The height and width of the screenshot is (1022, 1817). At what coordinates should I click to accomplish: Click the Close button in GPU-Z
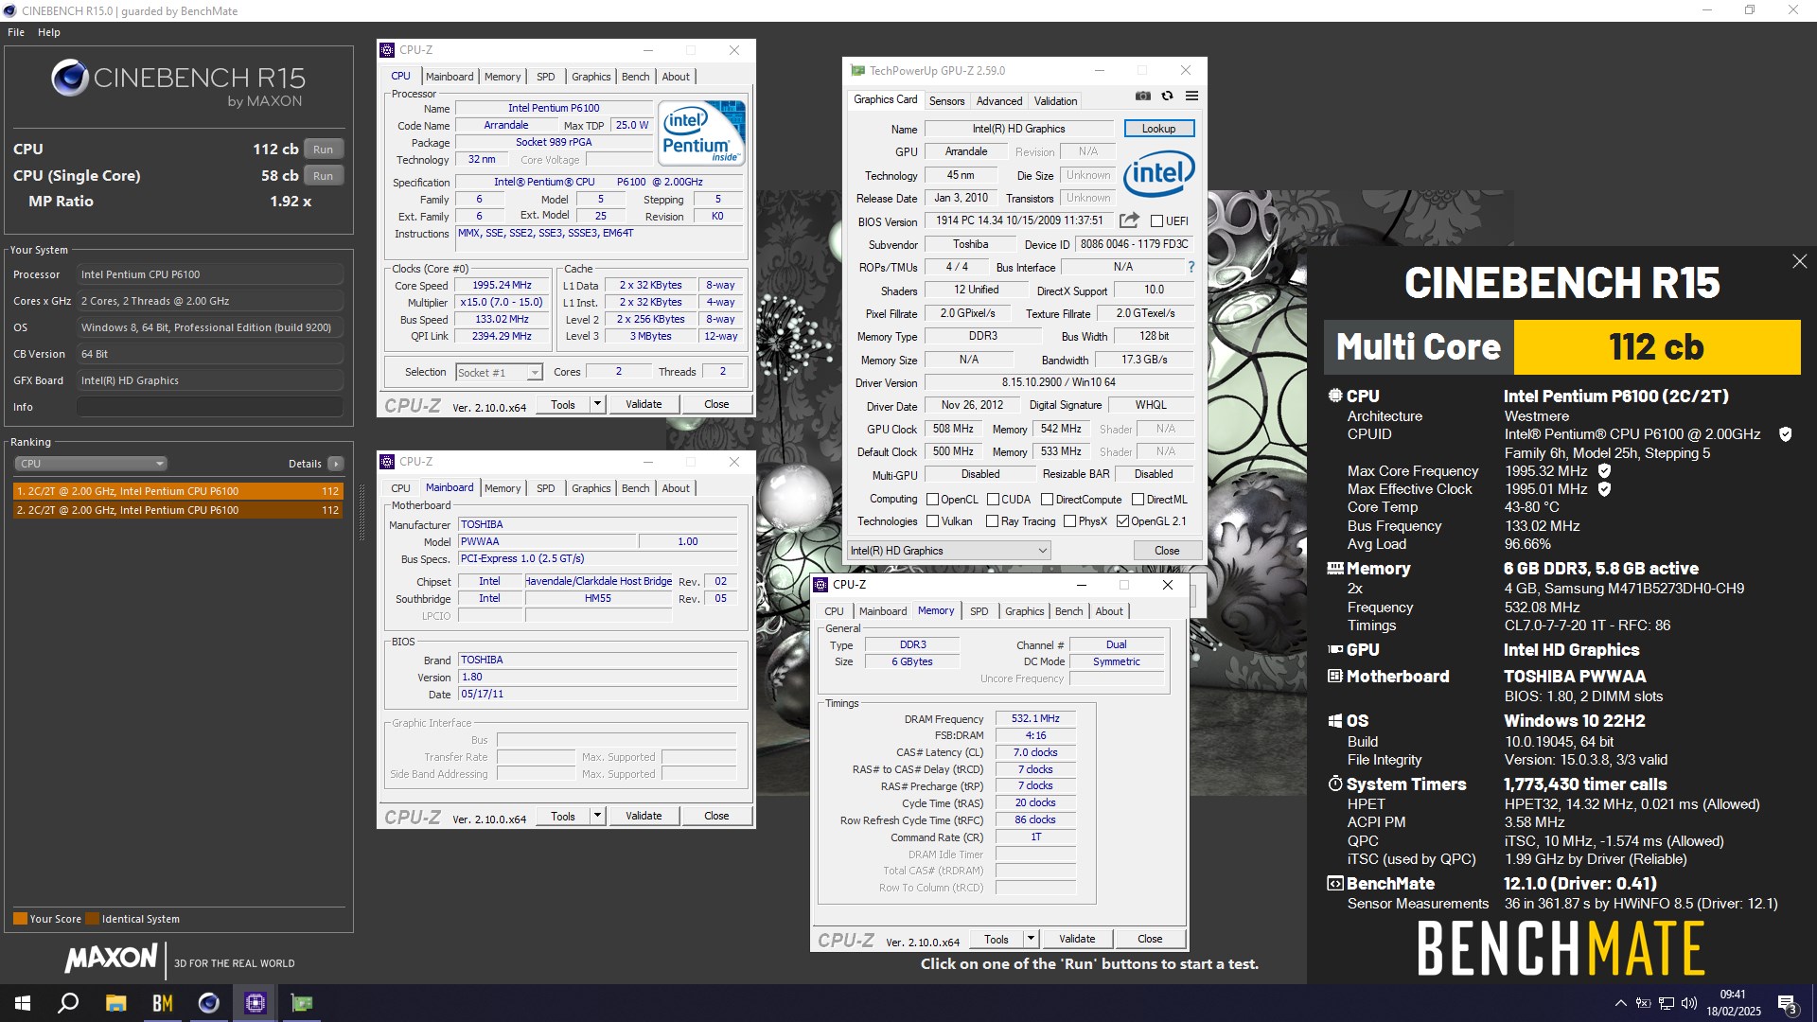tap(1167, 551)
